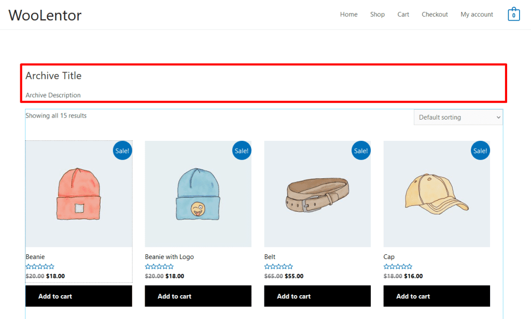Click the WooLentor site title
This screenshot has height=319, width=531.
tap(45, 15)
